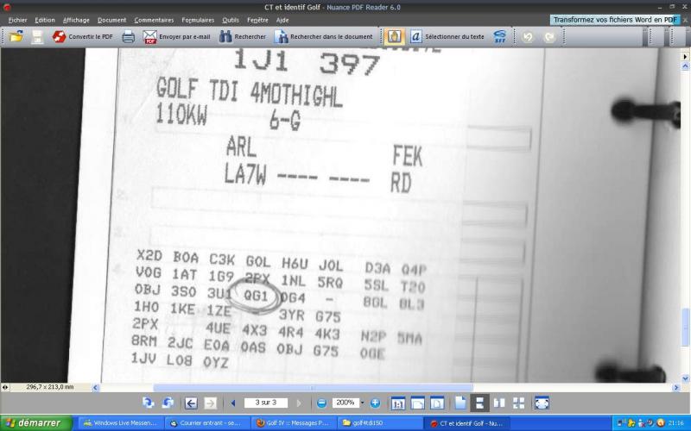Click the vertical scrollbar thumb
The width and height of the screenshot is (691, 431).
point(685,327)
